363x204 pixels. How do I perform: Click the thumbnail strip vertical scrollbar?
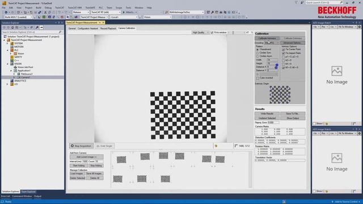pyautogui.click(x=250, y=169)
